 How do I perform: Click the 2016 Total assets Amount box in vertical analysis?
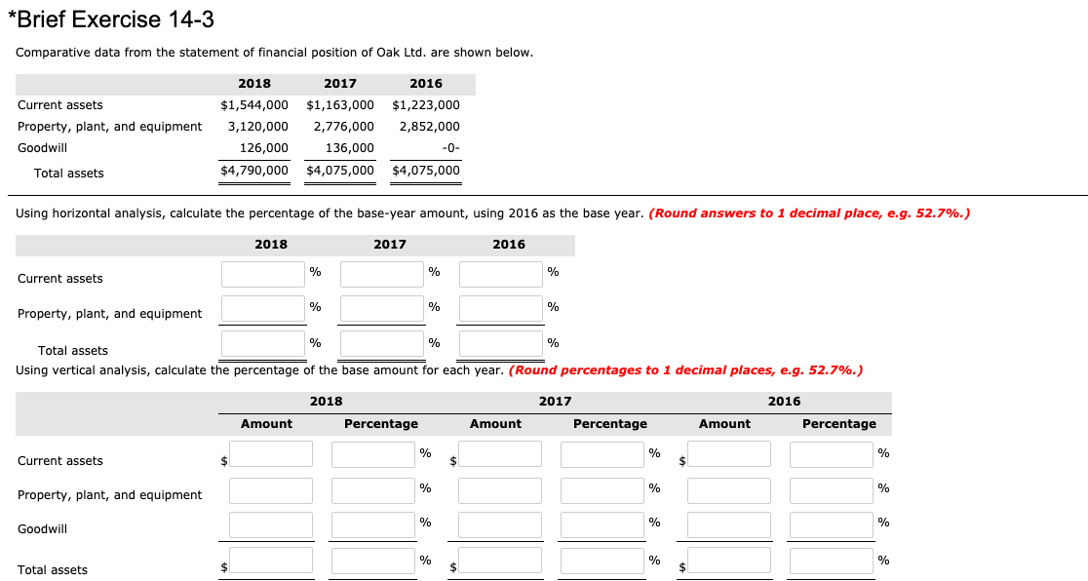point(727,560)
